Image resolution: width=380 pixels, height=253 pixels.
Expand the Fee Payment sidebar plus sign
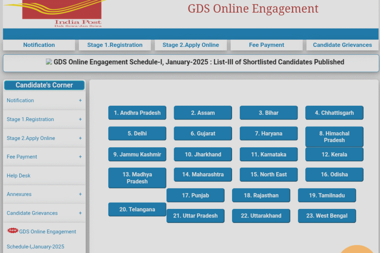click(80, 157)
